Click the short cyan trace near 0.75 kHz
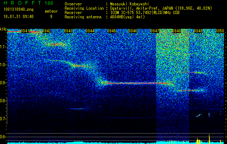Viewport: 227px width, 144px height. coord(78,109)
